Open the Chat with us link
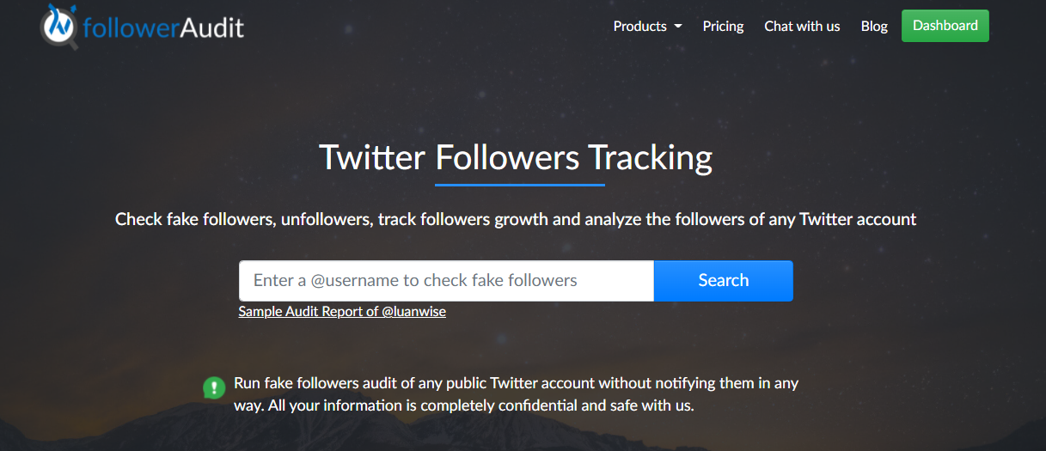 point(802,26)
